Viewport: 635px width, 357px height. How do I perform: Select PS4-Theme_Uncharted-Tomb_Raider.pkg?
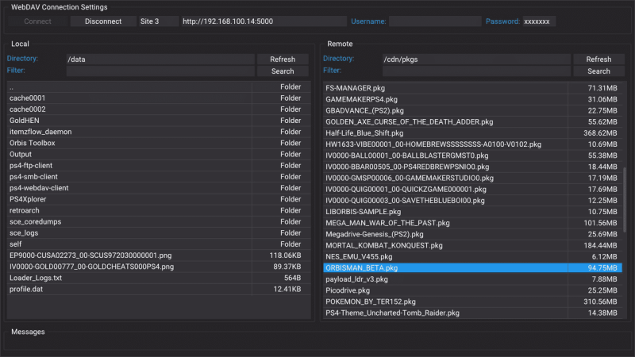point(472,313)
